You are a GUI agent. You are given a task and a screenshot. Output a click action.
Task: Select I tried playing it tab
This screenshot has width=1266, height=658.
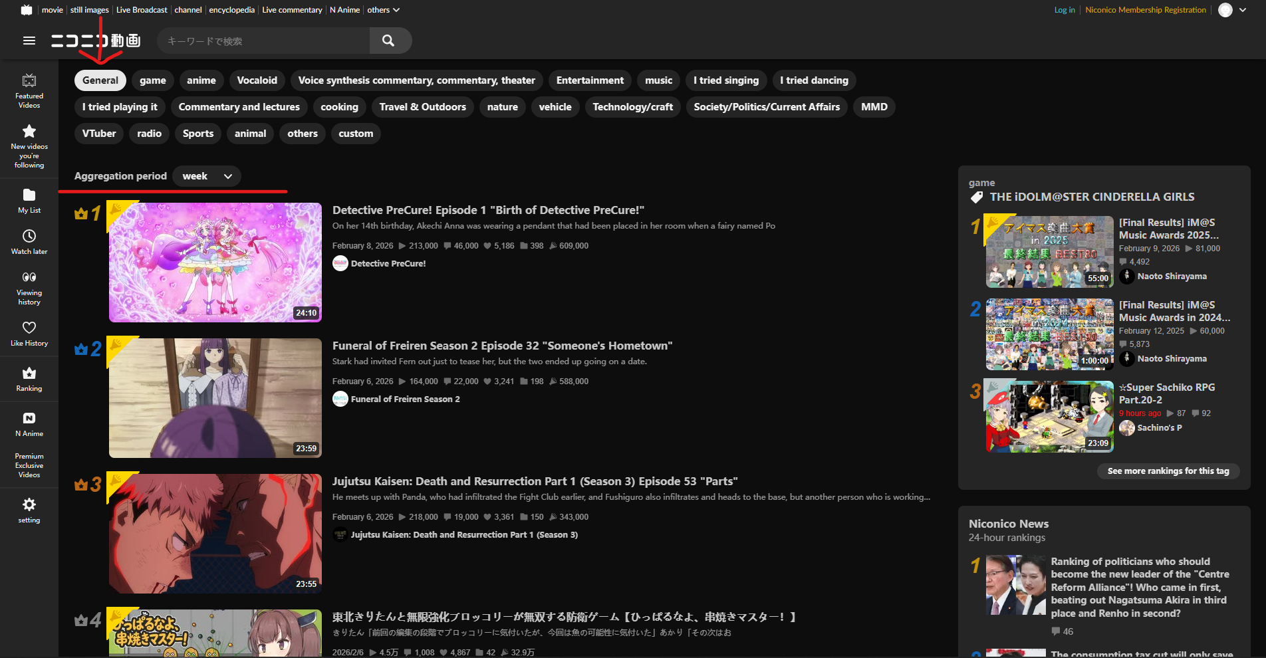[120, 107]
